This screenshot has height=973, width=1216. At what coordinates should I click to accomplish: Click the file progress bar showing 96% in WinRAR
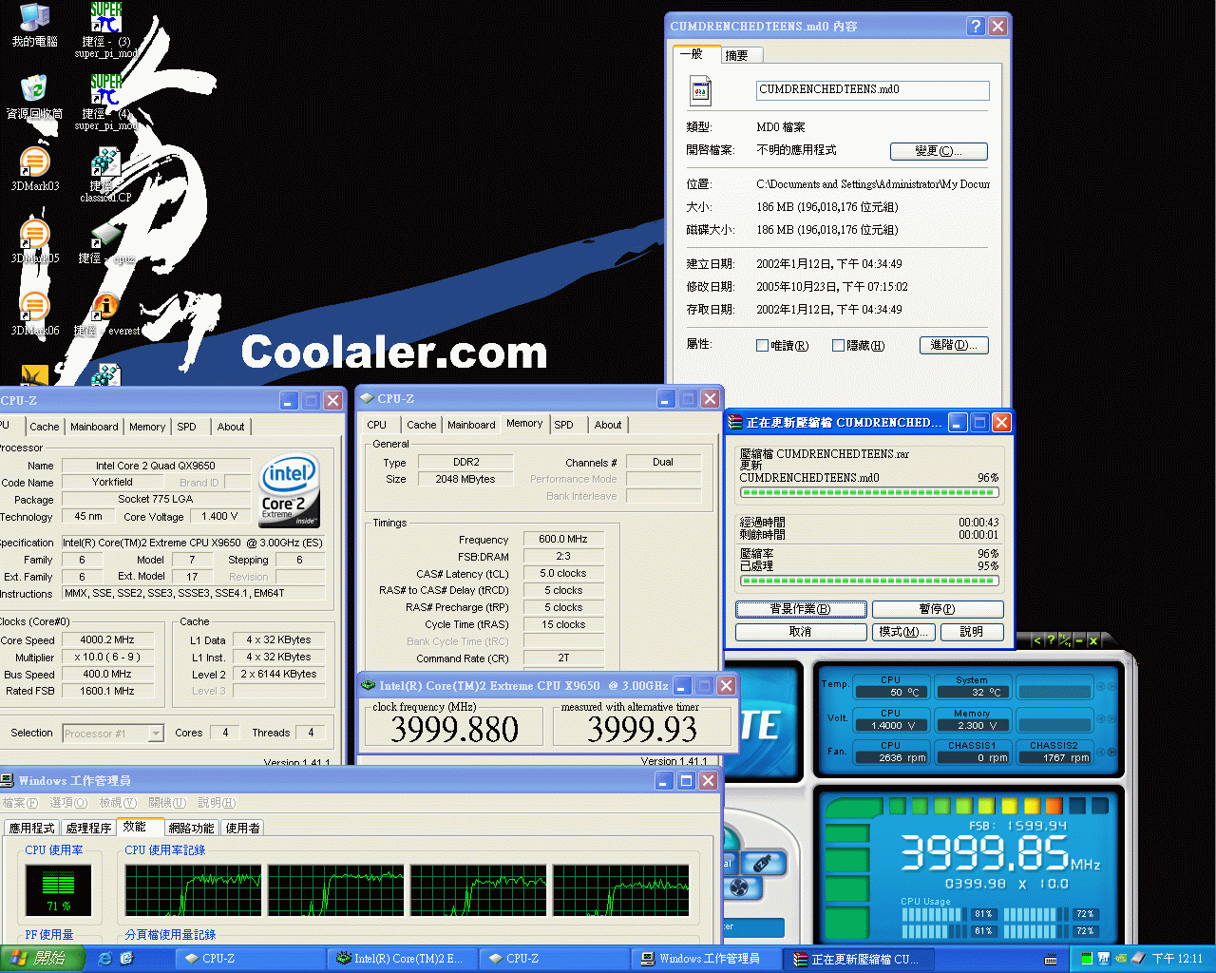click(x=869, y=492)
